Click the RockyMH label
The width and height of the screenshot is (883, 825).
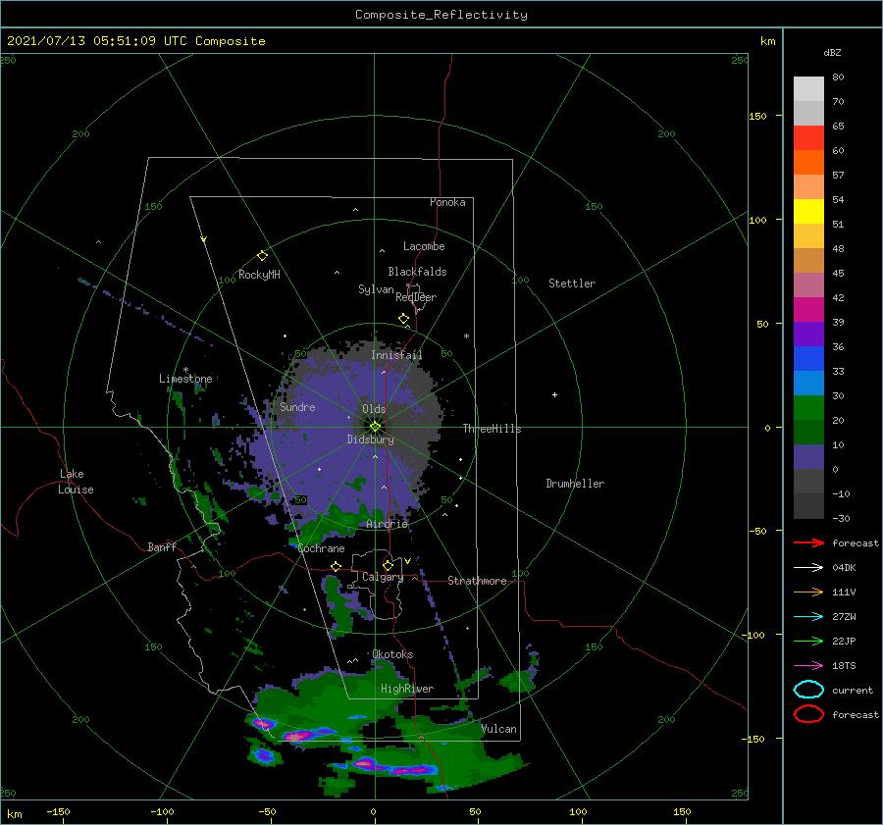[x=259, y=275]
